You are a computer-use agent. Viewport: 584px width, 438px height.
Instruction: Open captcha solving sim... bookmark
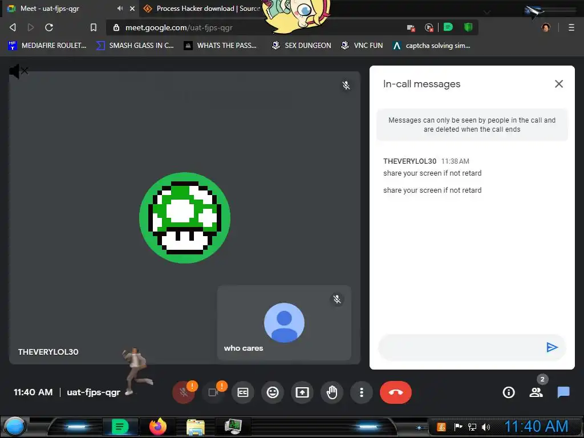tap(432, 46)
